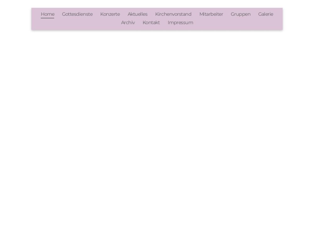The width and height of the screenshot is (314, 236).
Task: View the Galerie page
Action: (x=266, y=14)
